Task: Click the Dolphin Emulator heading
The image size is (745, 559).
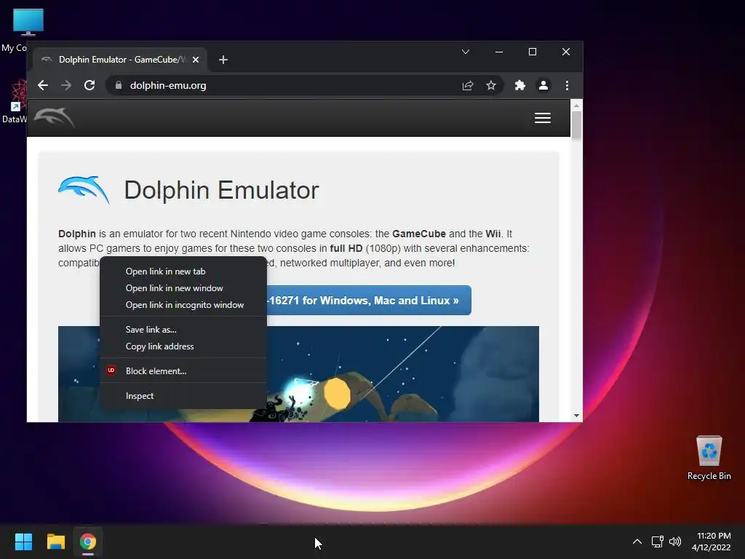Action: point(221,190)
